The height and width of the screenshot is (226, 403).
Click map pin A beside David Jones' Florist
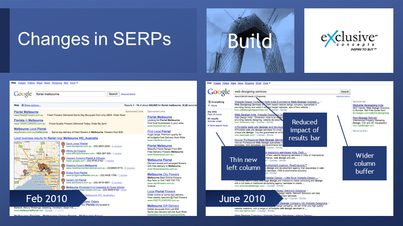[x=63, y=145]
